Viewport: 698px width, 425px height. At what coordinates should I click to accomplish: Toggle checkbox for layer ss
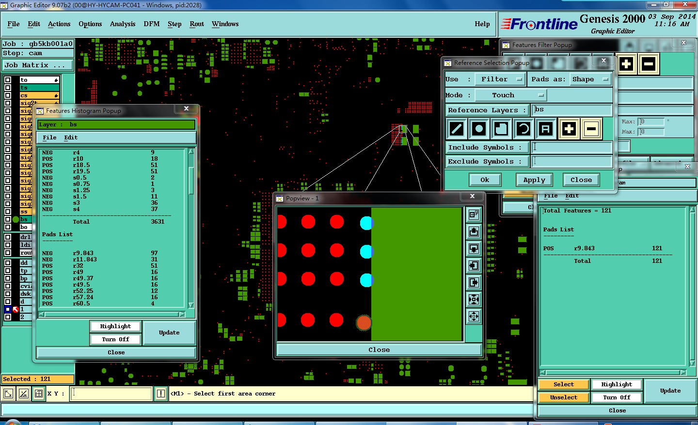tap(8, 212)
